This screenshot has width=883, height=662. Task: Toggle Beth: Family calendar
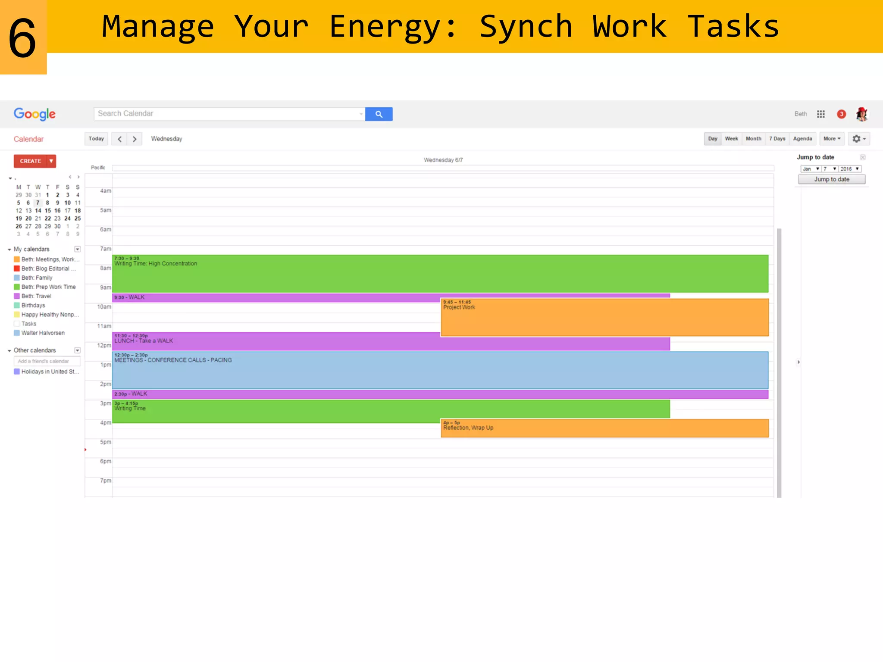coord(17,278)
